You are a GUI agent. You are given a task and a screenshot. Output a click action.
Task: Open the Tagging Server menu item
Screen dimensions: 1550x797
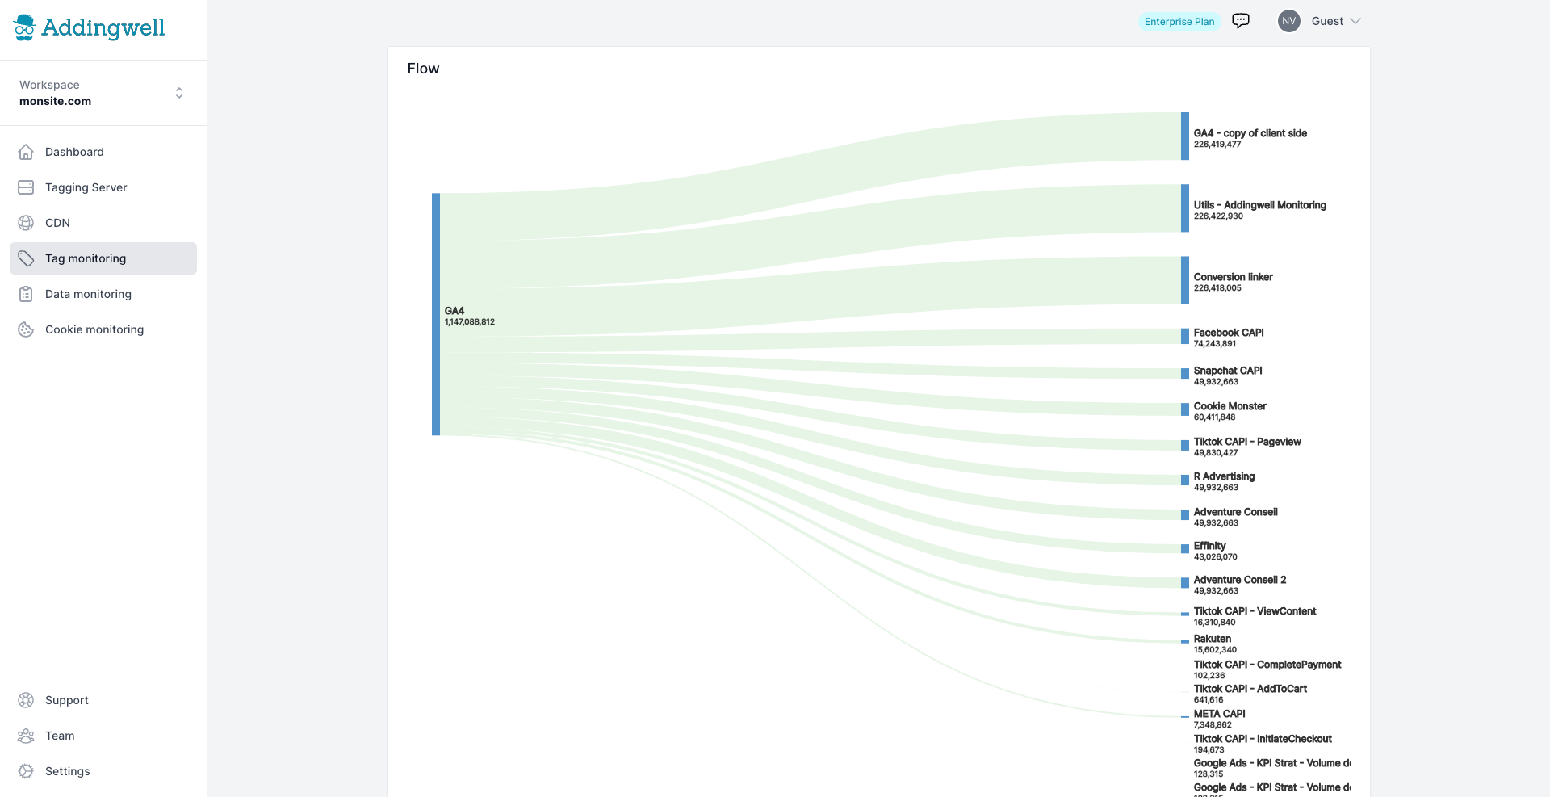(x=103, y=187)
